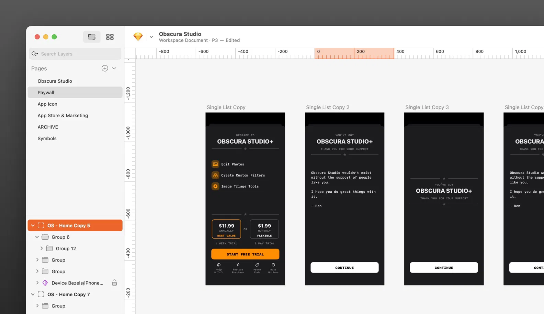Open the document dropdown next to Sketch icon
The image size is (544, 314).
pos(151,37)
